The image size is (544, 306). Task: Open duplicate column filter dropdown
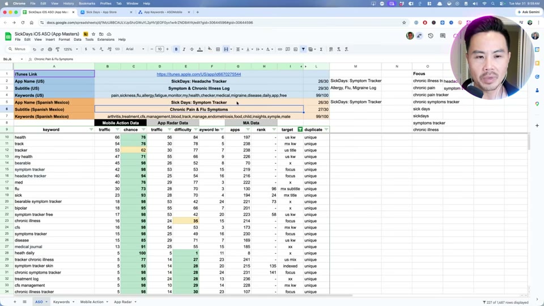(326, 130)
